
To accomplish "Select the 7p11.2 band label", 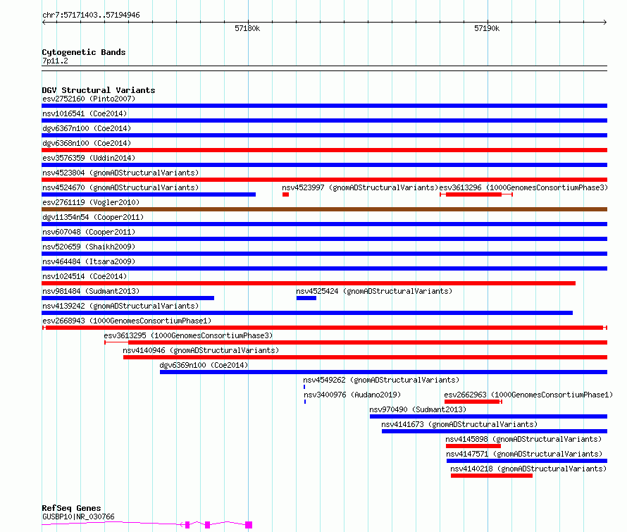I will pos(55,61).
